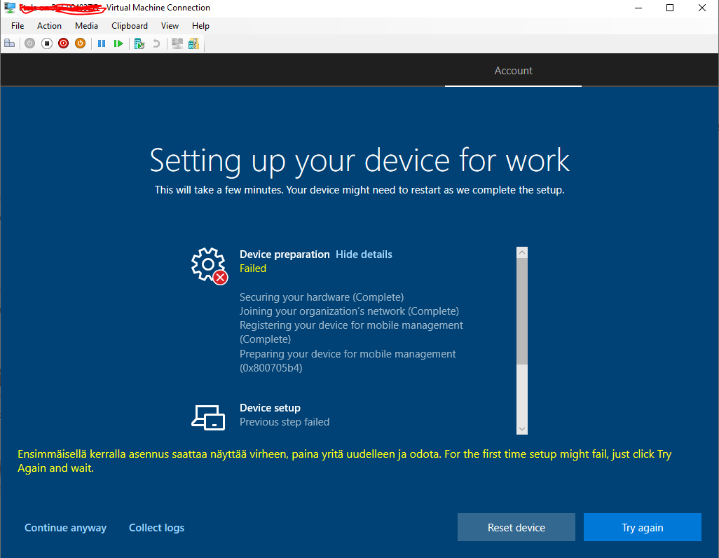Screen dimensions: 719x558
Task: Click the orange Save VM icon
Action: pos(80,43)
